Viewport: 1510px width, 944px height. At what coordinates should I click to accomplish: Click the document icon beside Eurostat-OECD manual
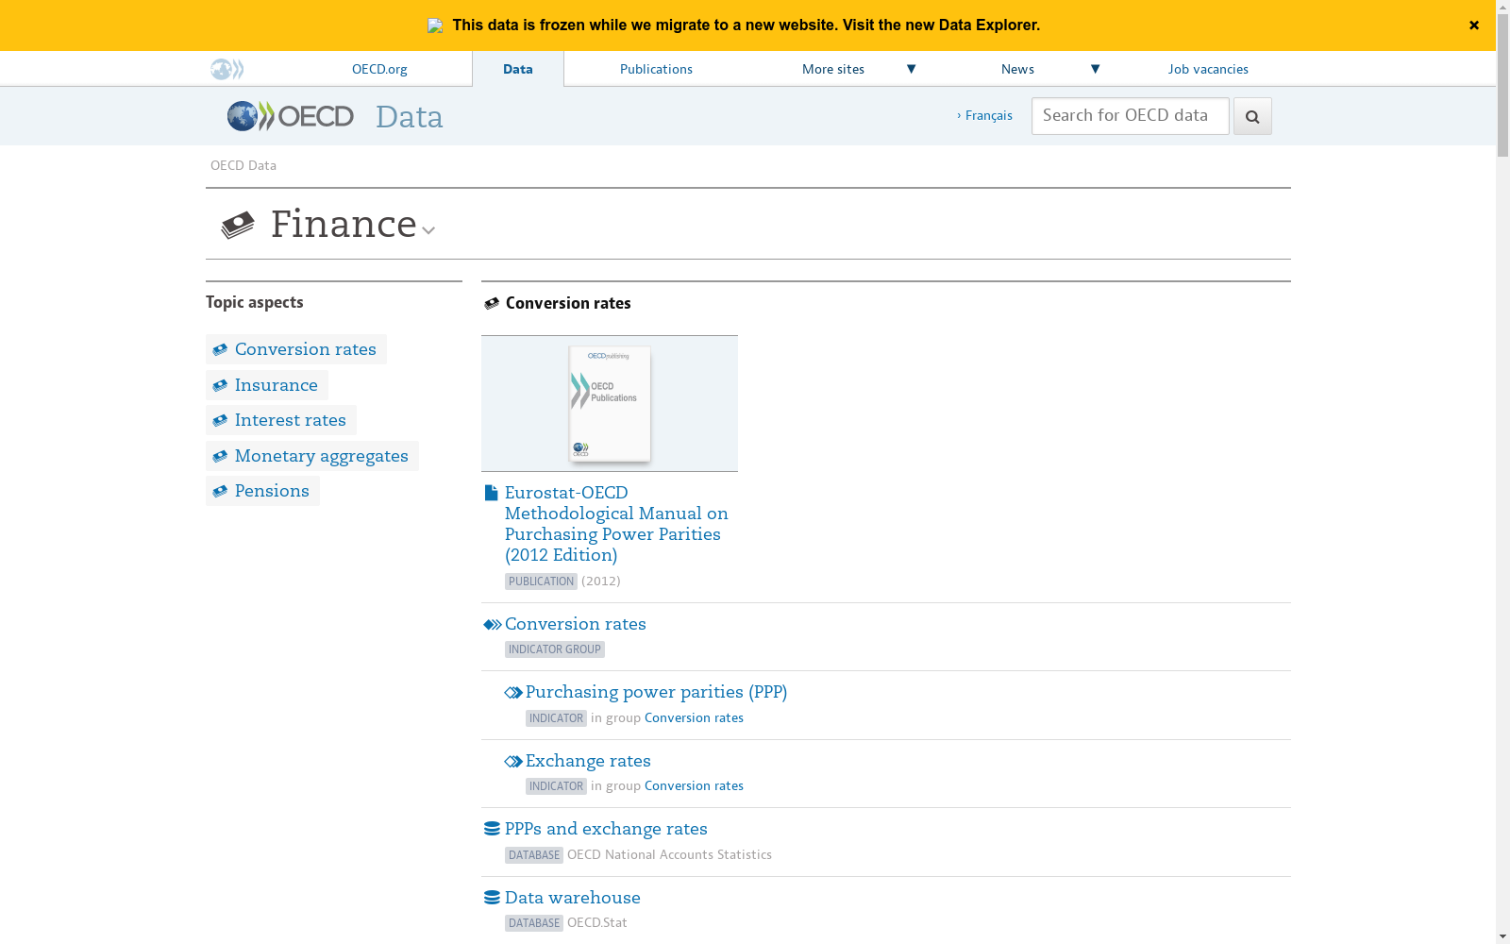coord(491,493)
